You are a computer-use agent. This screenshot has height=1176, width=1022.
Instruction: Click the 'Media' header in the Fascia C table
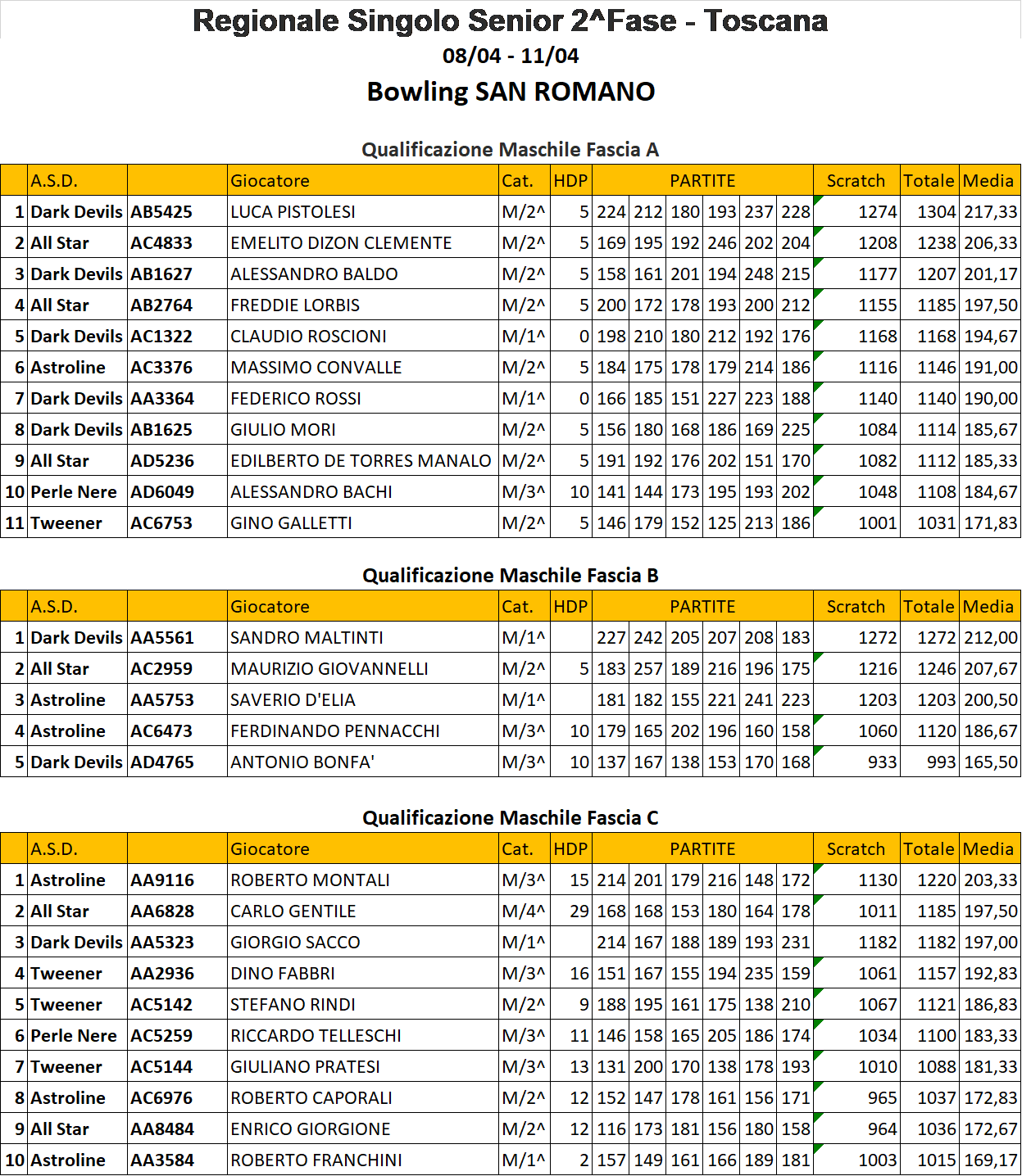click(988, 849)
